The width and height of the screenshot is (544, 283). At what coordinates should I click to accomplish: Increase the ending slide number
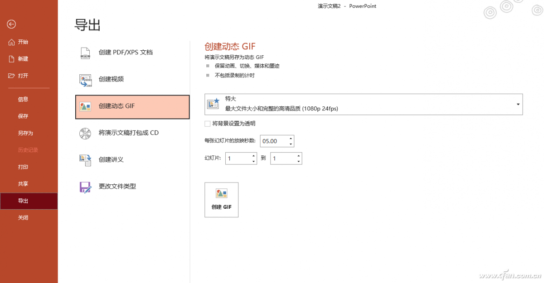click(298, 155)
